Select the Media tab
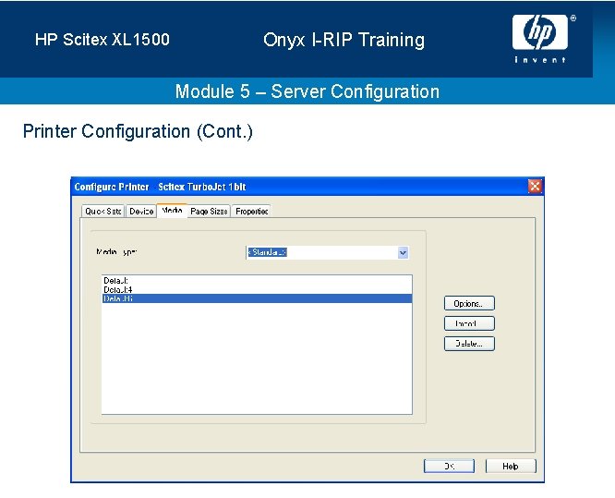The width and height of the screenshot is (615, 498). (x=172, y=211)
